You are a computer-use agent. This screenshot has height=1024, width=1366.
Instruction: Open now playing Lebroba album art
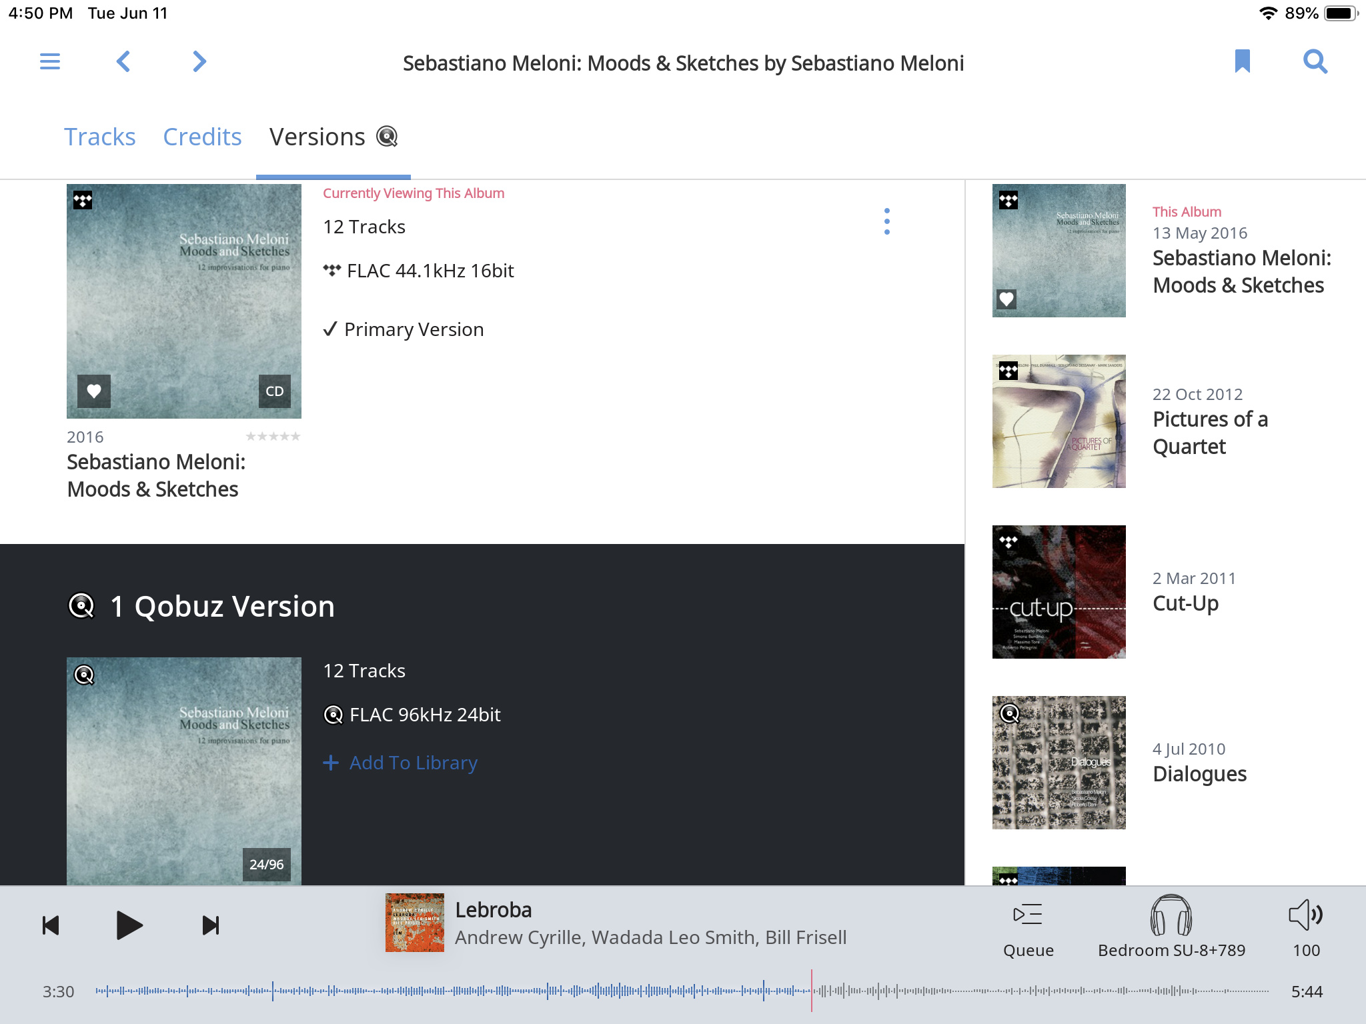tap(415, 923)
